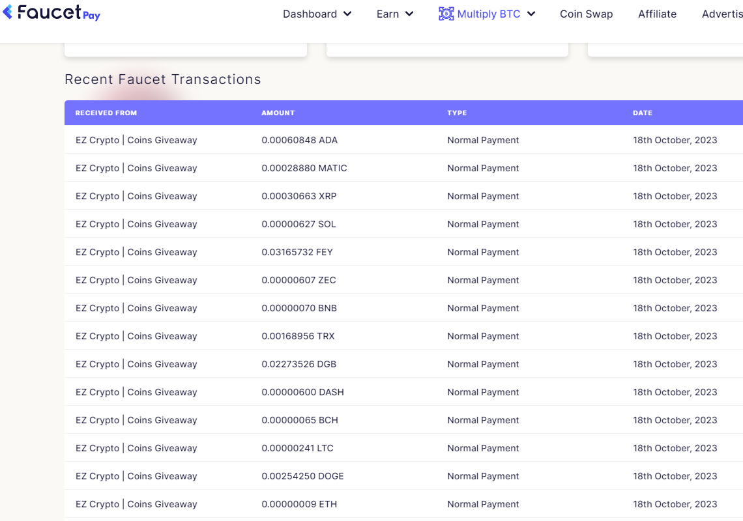Open the Advertise menu item

tap(722, 14)
